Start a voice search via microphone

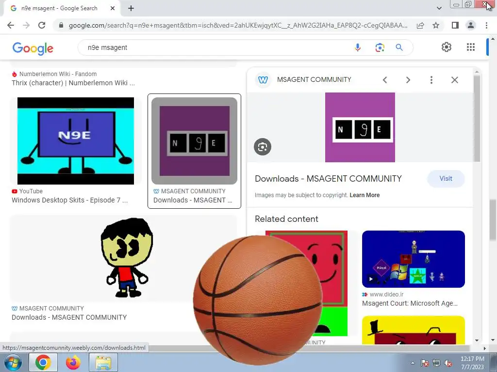coord(358,47)
